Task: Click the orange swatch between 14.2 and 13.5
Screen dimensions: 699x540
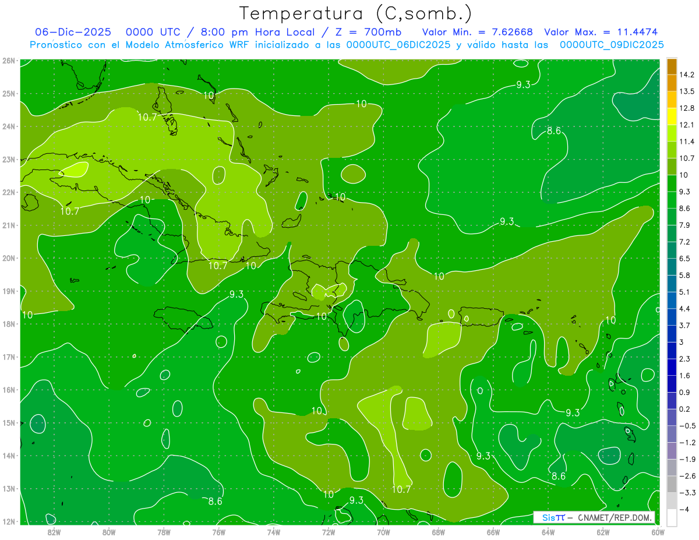Action: tap(672, 83)
